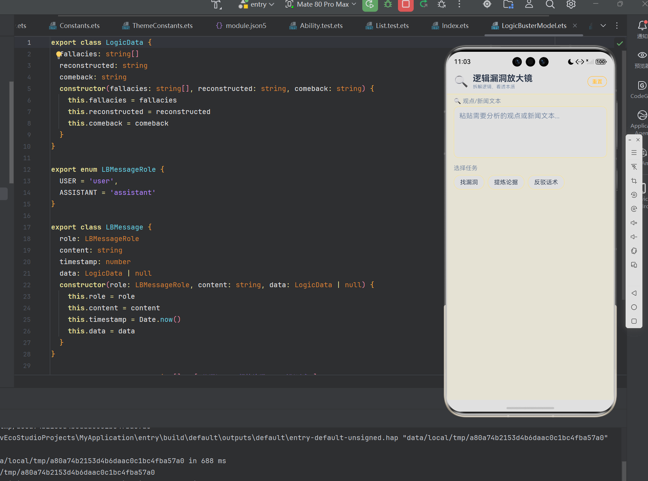Open settings gear in top toolbar

click(571, 4)
